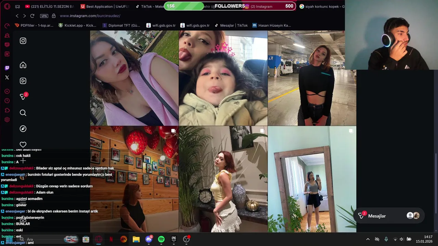Open the Hasan Hüseyin Ka... bookmark
The height and width of the screenshot is (246, 438).
click(x=272, y=25)
